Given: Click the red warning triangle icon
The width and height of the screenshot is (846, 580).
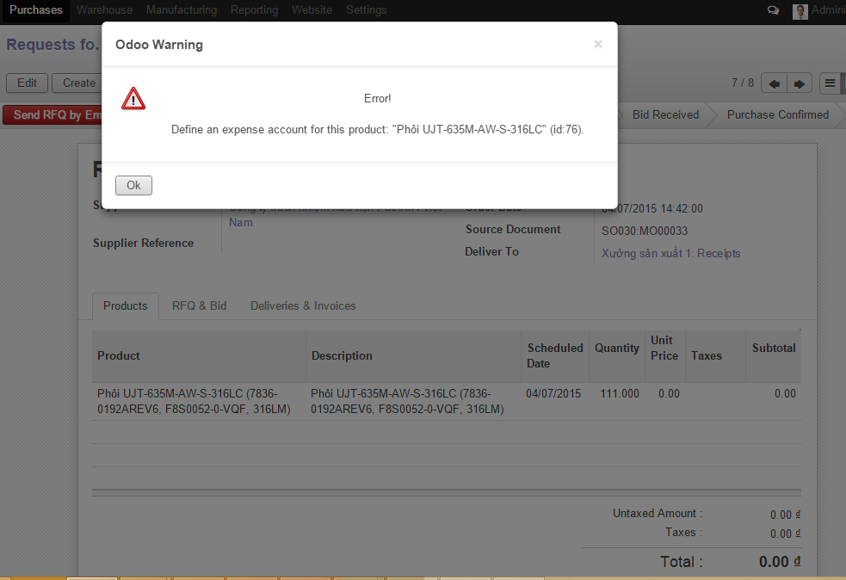Looking at the screenshot, I should click(x=133, y=99).
